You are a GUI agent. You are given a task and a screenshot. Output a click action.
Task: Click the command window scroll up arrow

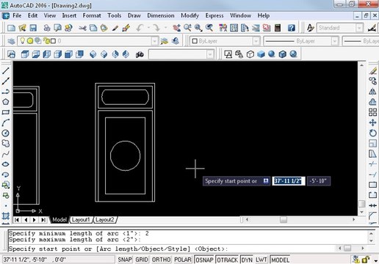tap(372, 234)
